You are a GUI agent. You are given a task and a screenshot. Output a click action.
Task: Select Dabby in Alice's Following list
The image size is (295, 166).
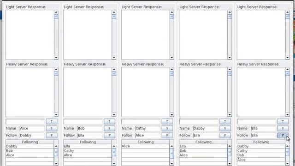click(29, 146)
